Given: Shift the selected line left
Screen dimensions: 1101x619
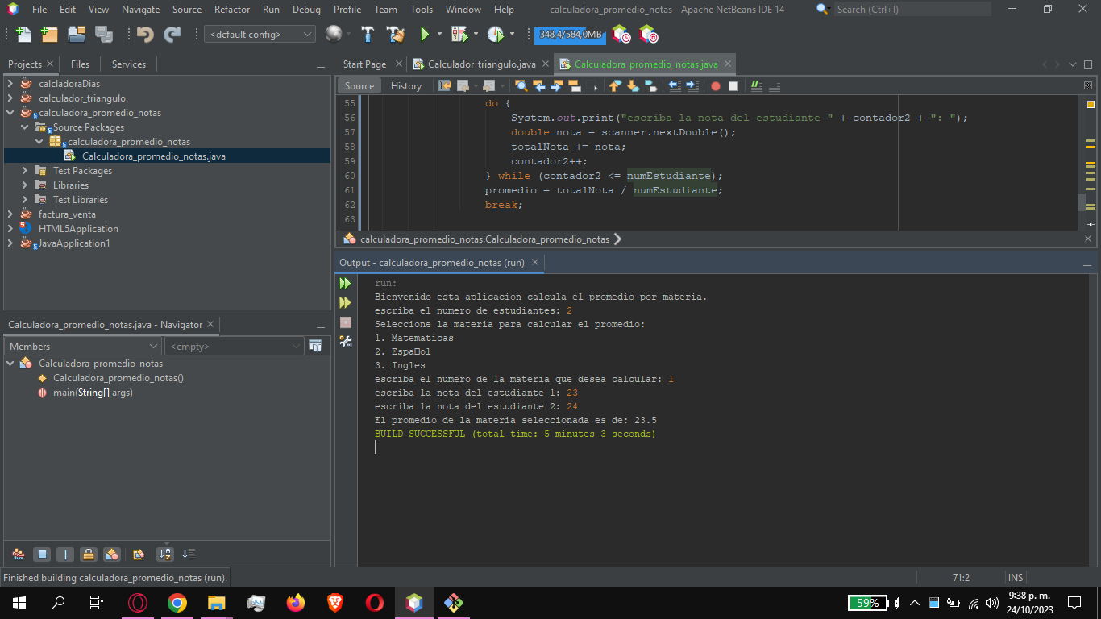Looking at the screenshot, I should [x=675, y=86].
